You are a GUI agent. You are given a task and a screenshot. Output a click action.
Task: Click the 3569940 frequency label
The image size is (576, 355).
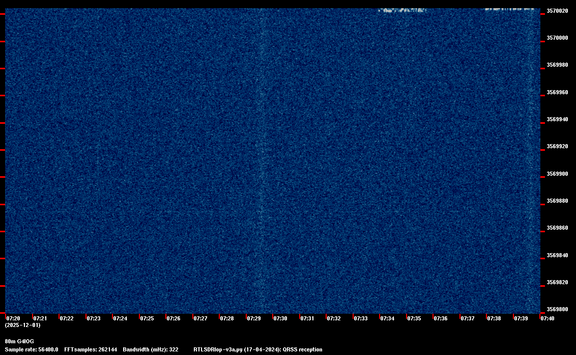click(557, 119)
